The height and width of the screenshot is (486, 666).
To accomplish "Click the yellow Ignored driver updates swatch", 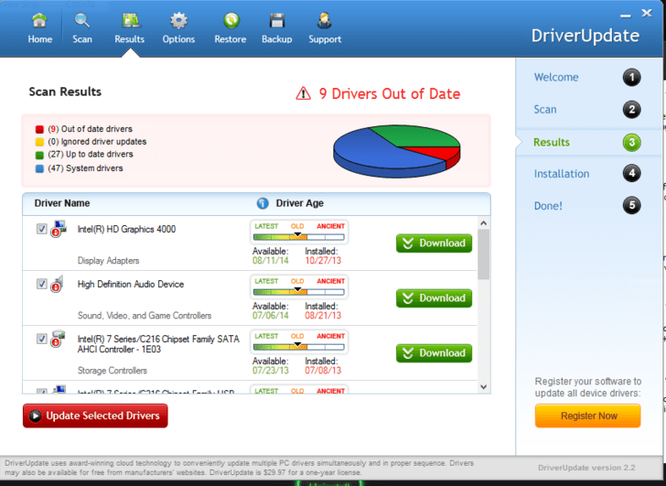I will click(39, 142).
